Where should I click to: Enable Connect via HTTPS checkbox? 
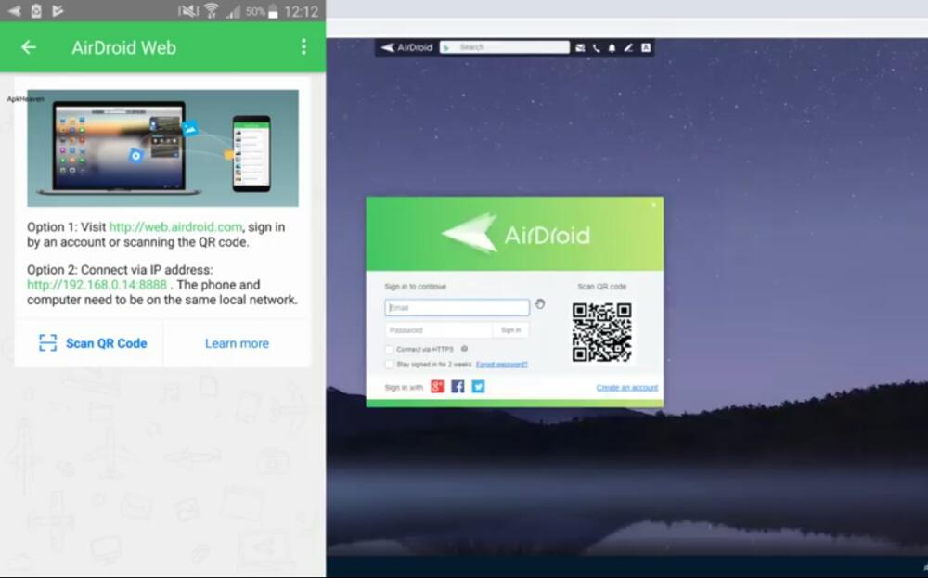389,349
